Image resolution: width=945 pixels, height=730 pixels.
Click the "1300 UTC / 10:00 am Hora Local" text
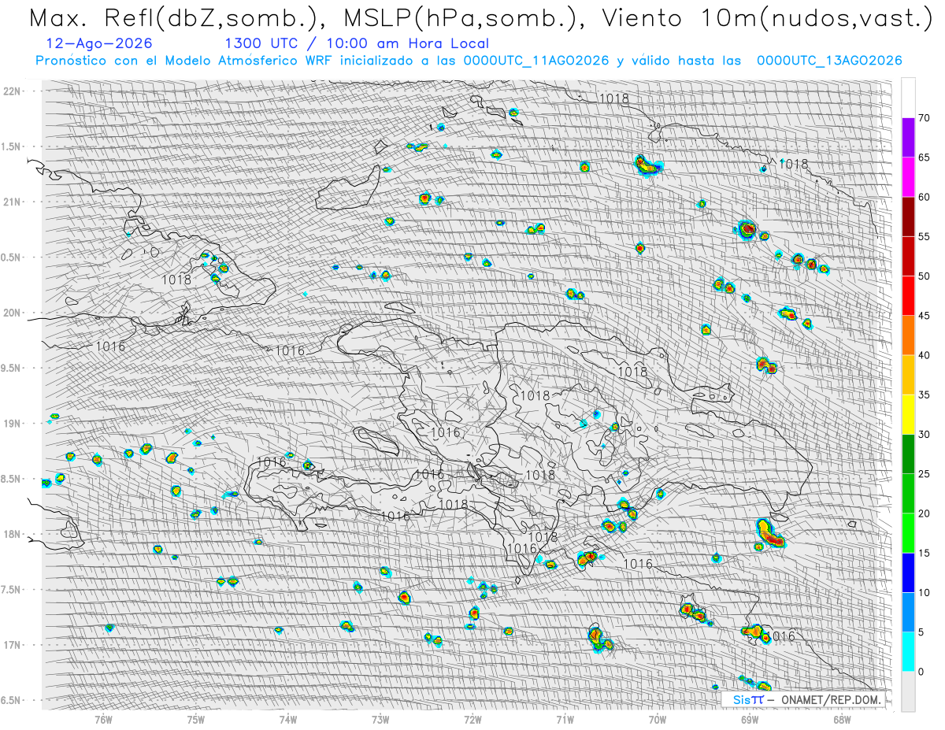357,44
